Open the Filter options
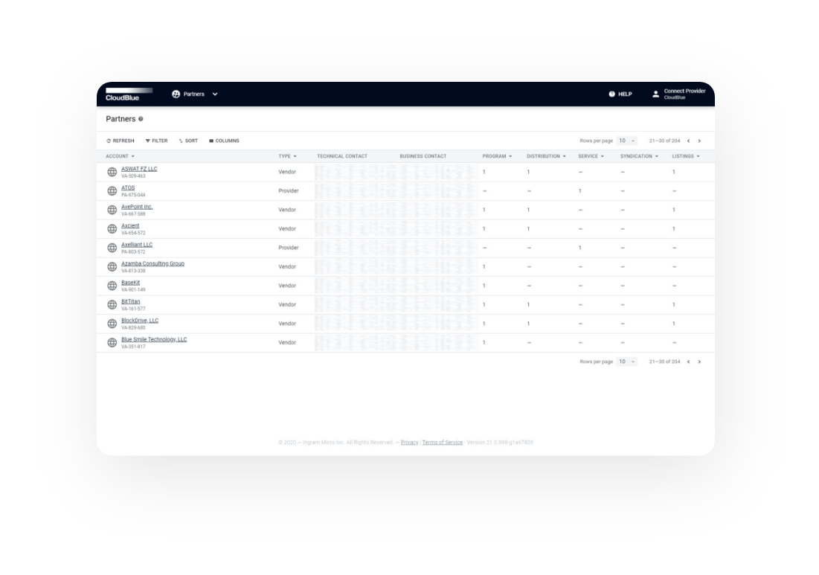The height and width of the screenshot is (575, 819). [156, 141]
